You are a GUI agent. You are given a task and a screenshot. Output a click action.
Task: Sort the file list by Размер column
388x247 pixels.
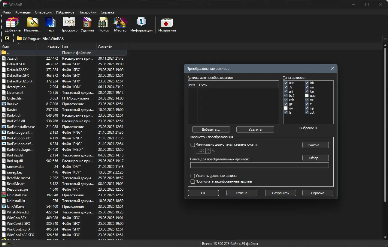pos(48,46)
